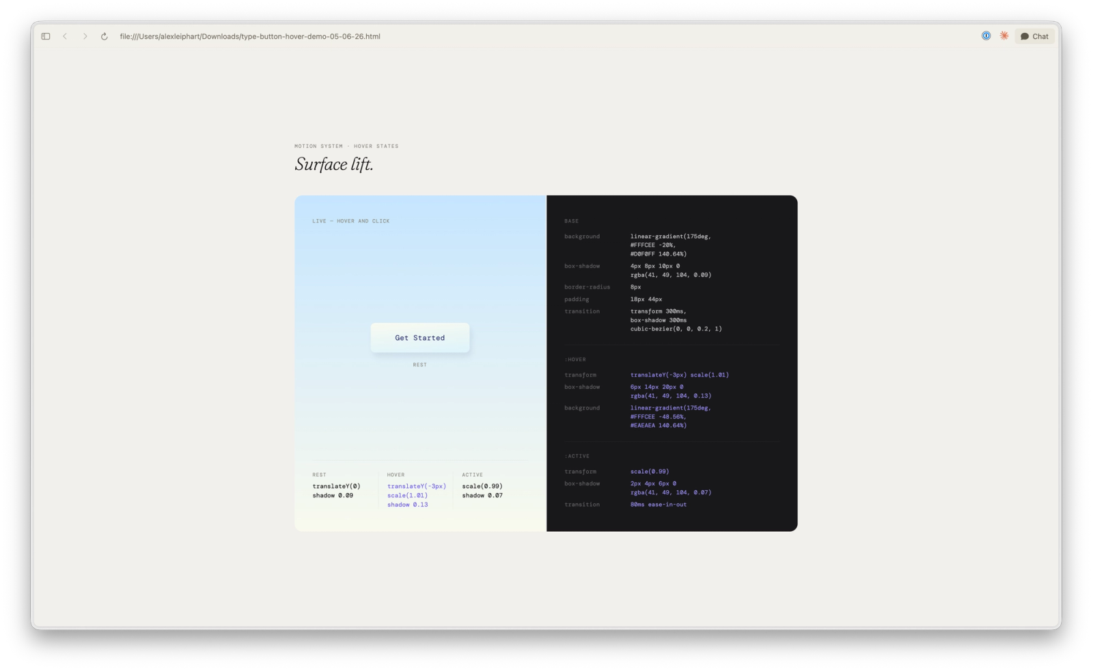Click '80ms ease-in-out' transition value
Image resolution: width=1093 pixels, height=671 pixels.
(659, 504)
